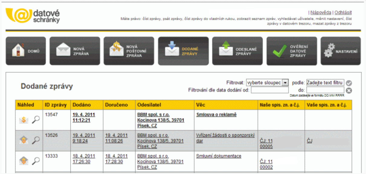Select message ID 13333 cell

[x=57, y=162]
